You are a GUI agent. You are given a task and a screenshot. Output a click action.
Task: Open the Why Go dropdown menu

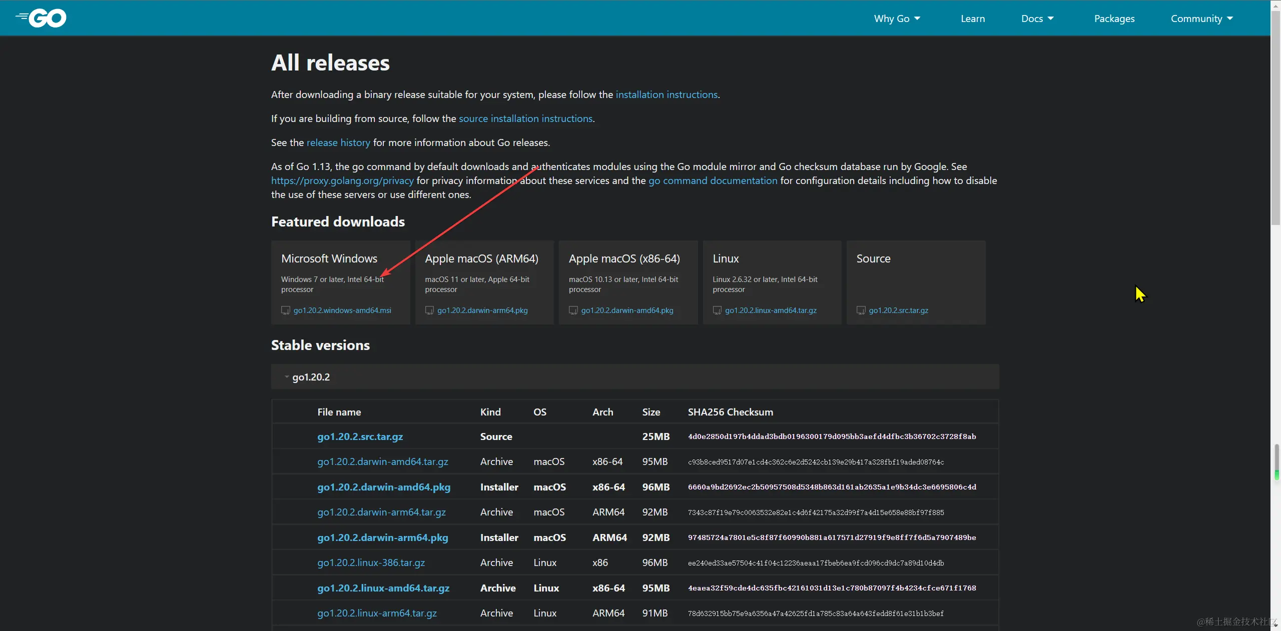click(897, 18)
